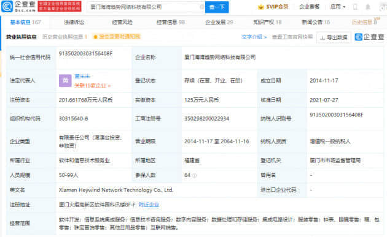Viewport: 387px width, 237px height.
Task: Click the info icon beside 64
Action: 194,176
